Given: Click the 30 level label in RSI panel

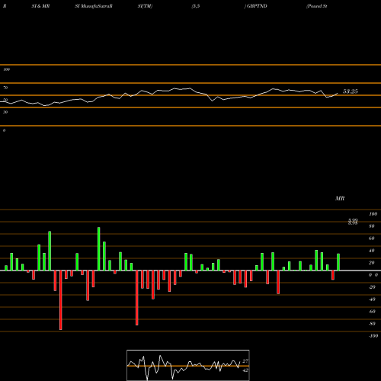Looking at the screenshot, I should point(5,112).
